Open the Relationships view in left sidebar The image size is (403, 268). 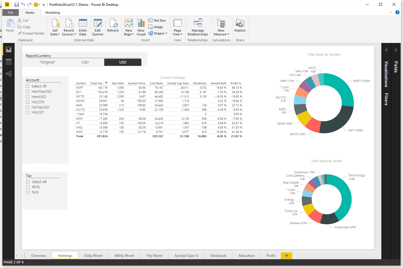(x=8, y=74)
